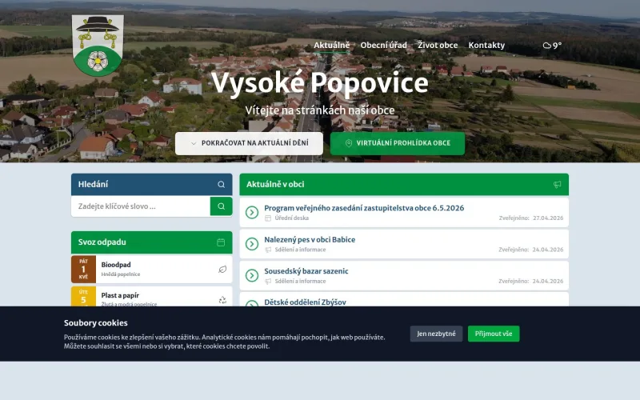Image resolution: width=640 pixels, height=400 pixels.
Task: Click Sdělení a informace under Sousedský bazar
Action: tap(300, 282)
